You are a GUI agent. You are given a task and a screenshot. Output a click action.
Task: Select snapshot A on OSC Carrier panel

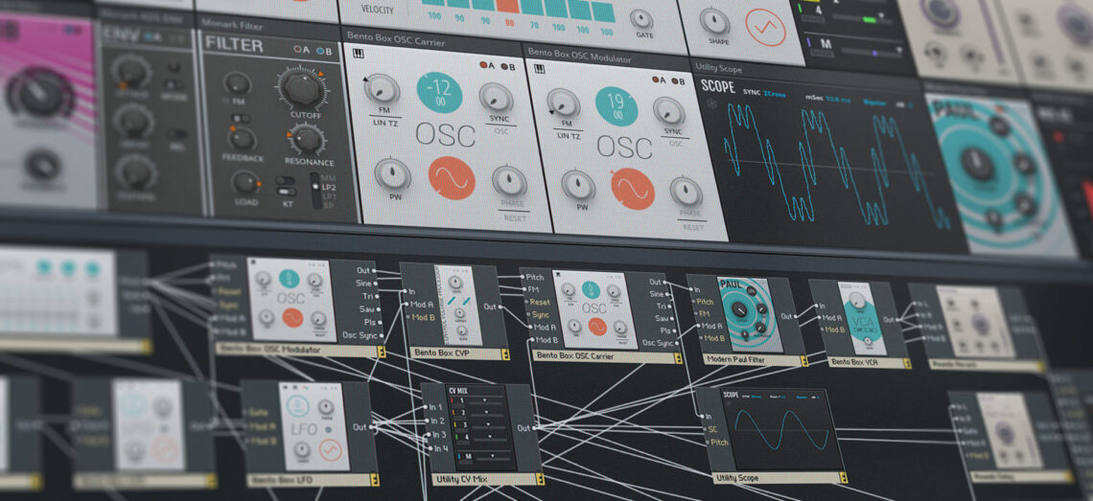pos(486,66)
